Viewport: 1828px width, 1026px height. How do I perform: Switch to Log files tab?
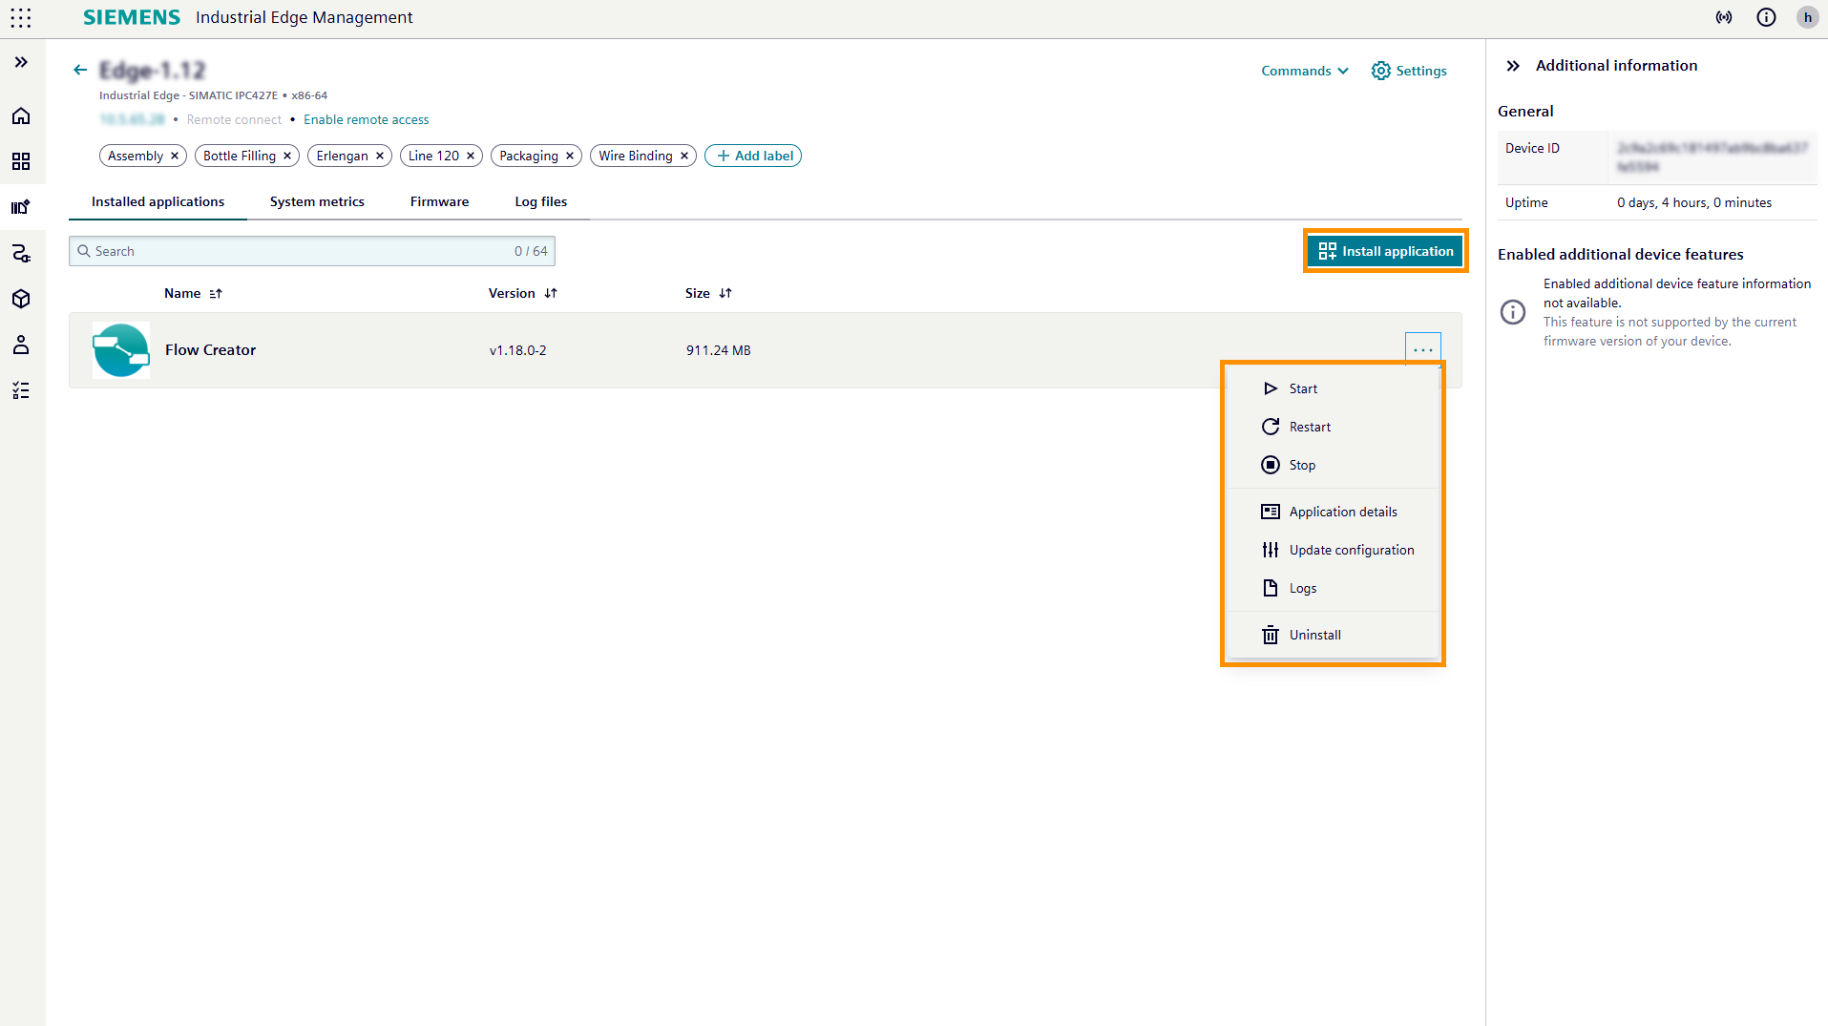(541, 201)
